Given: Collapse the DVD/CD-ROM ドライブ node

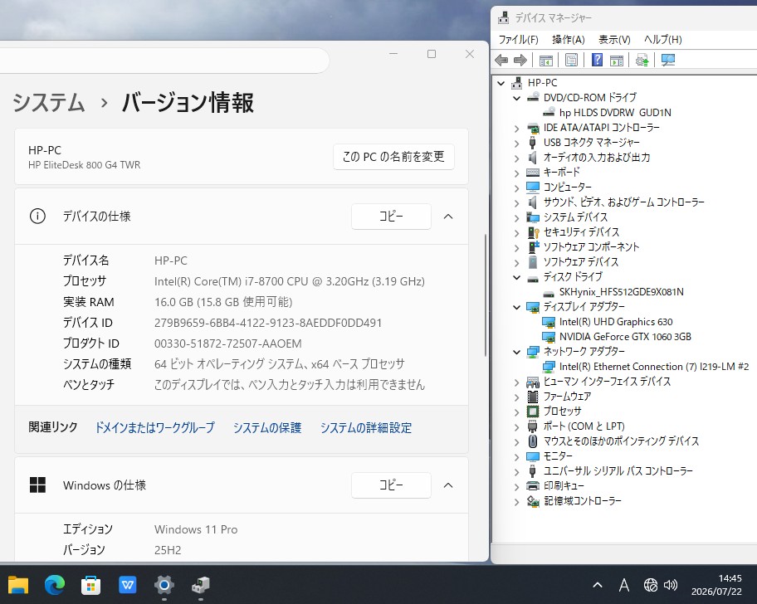Looking at the screenshot, I should click(x=516, y=99).
